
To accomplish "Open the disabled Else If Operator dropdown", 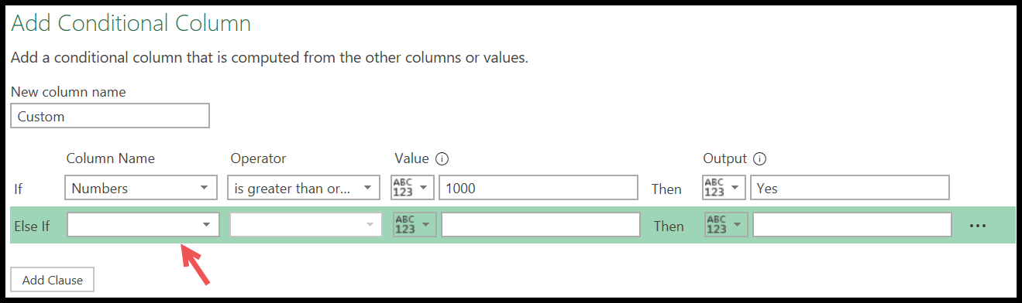I will [x=307, y=225].
